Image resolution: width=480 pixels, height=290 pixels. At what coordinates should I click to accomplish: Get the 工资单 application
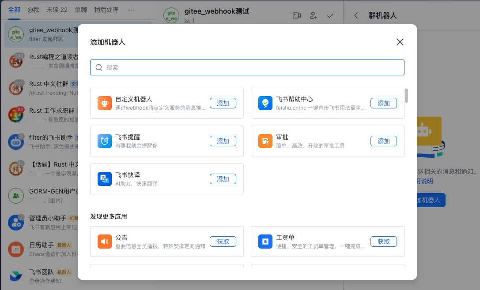(383, 242)
